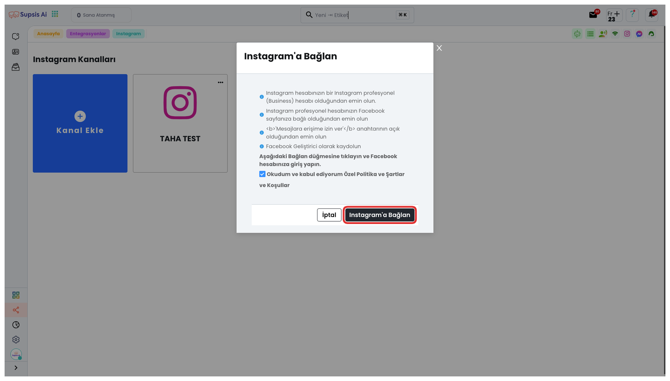Go to the Entegrasyonlar breadcrumb tab

click(x=88, y=34)
